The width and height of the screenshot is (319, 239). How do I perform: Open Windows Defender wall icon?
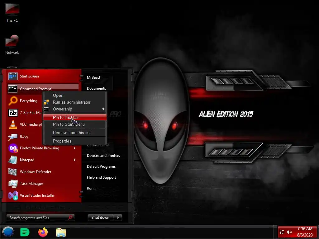tap(12, 172)
